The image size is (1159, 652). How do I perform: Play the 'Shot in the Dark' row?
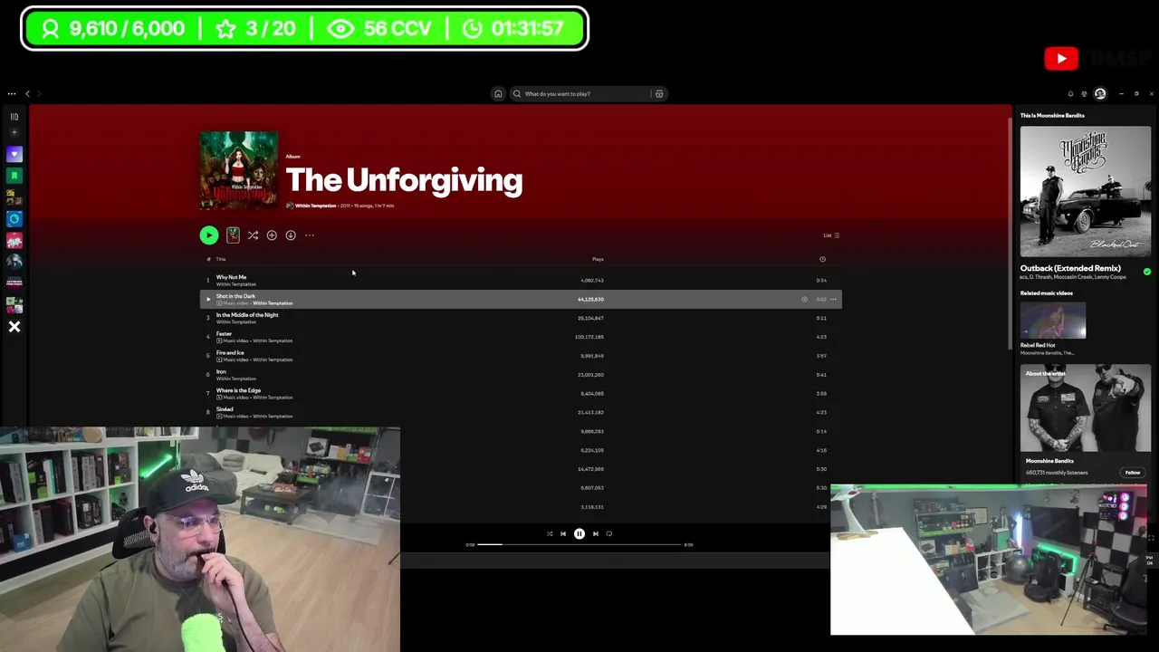(x=208, y=300)
